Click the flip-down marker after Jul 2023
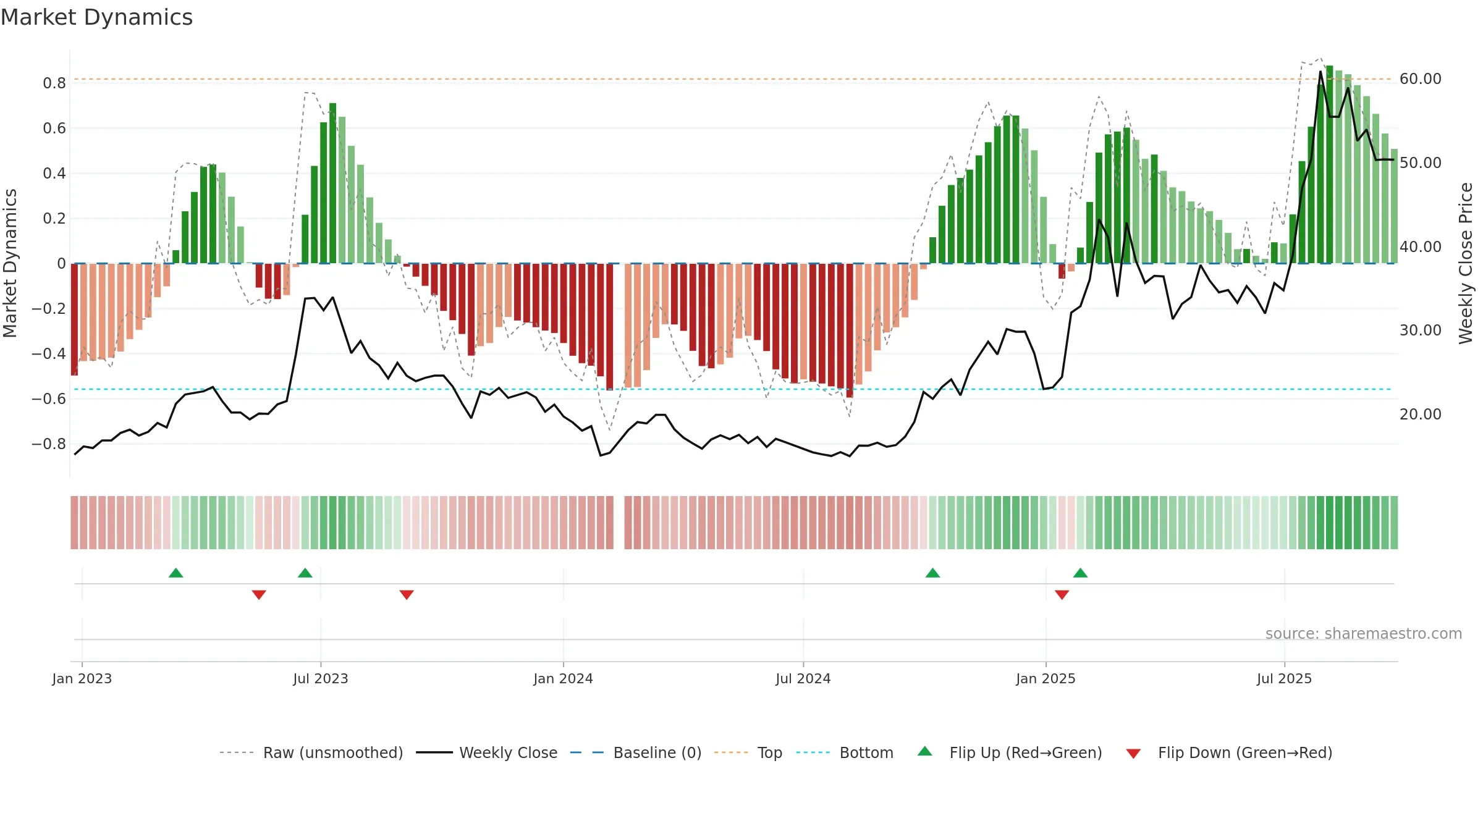Image resolution: width=1483 pixels, height=834 pixels. pos(407,595)
